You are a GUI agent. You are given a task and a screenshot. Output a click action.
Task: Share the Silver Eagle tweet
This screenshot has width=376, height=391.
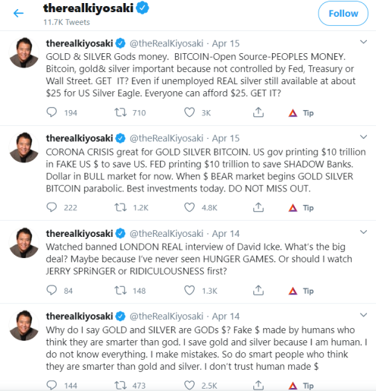[258, 112]
